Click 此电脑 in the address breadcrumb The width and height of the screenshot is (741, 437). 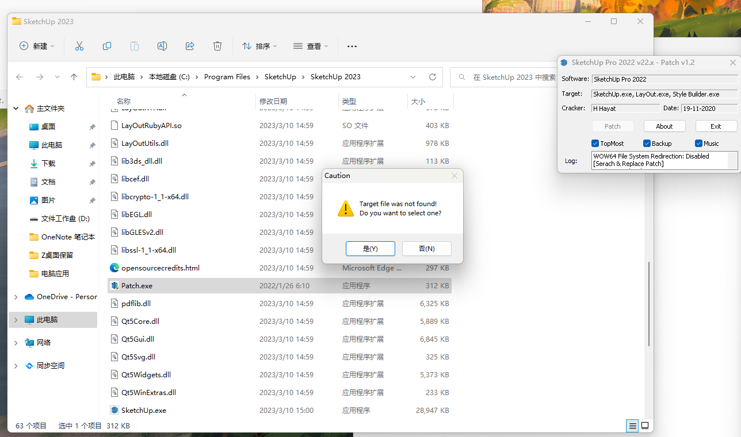coord(124,77)
